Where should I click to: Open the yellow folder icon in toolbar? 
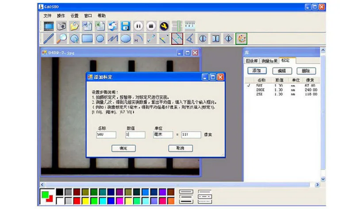(74, 26)
